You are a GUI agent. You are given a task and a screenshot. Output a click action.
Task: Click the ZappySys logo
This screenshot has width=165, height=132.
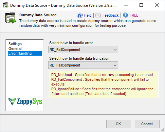click(25, 101)
